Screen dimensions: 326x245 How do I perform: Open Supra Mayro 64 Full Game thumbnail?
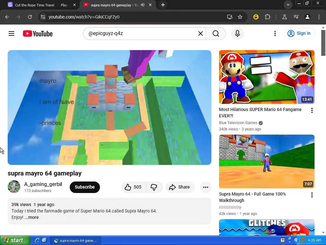(266, 161)
